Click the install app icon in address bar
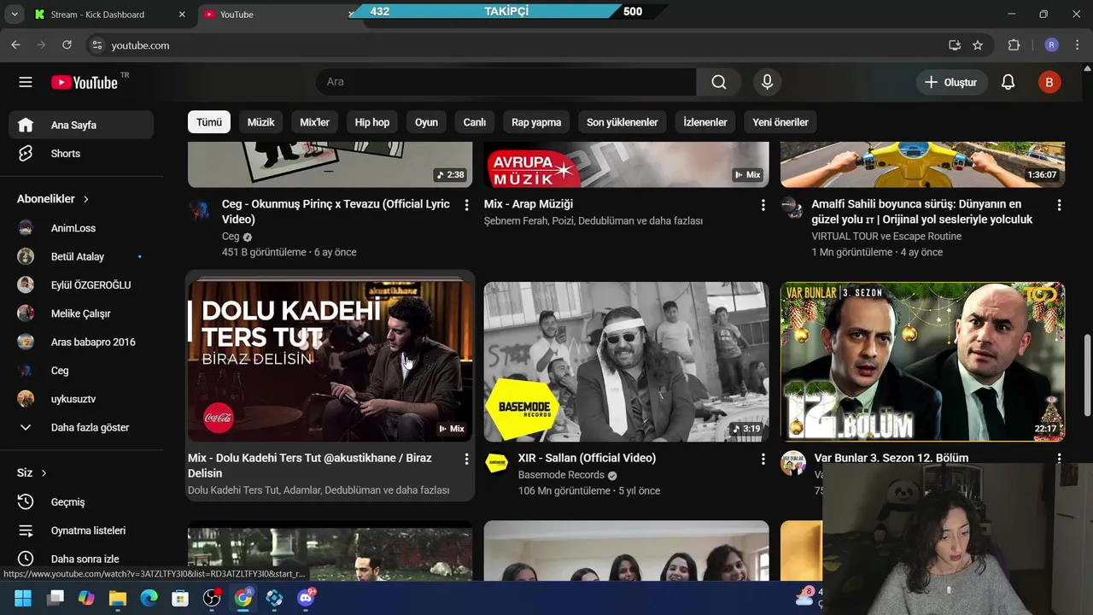 pyautogui.click(x=955, y=45)
